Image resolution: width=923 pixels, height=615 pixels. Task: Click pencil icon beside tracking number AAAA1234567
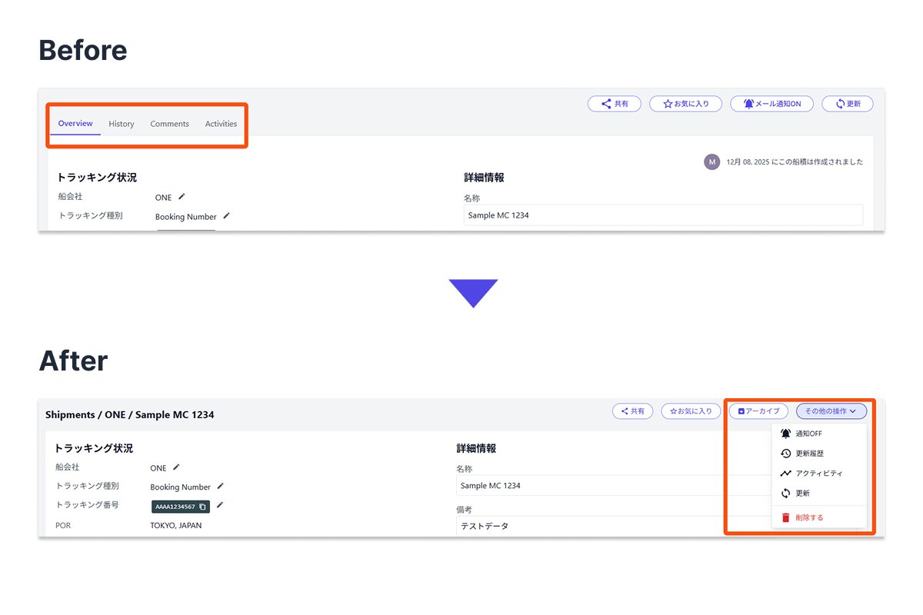(x=220, y=505)
